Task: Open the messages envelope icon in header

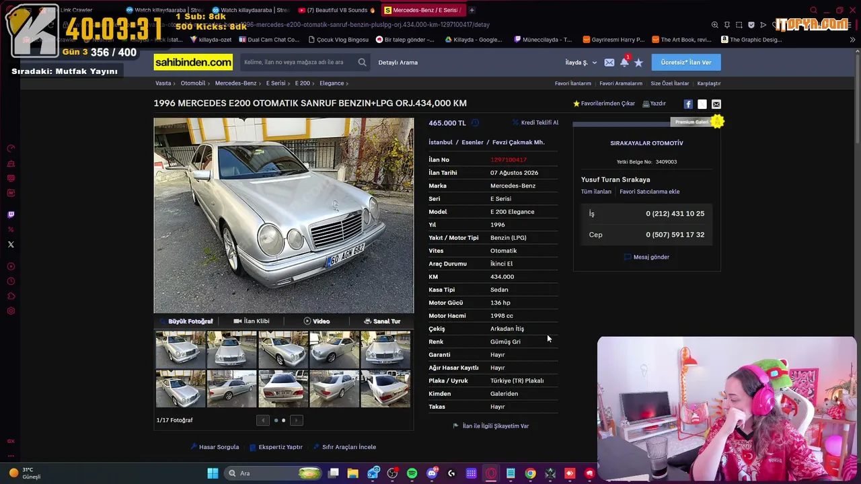Action: click(609, 63)
